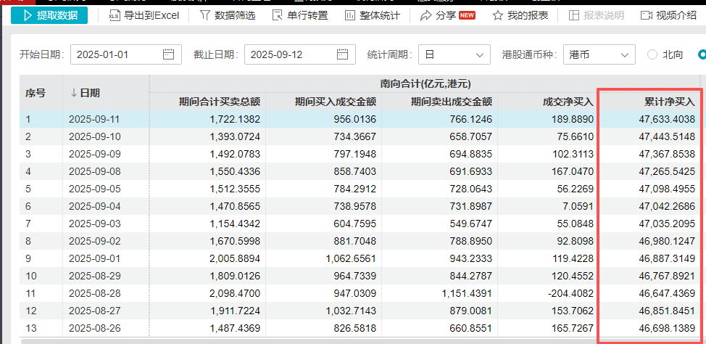Click 报表说明 in toolbar
The width and height of the screenshot is (706, 344).
coord(575,15)
